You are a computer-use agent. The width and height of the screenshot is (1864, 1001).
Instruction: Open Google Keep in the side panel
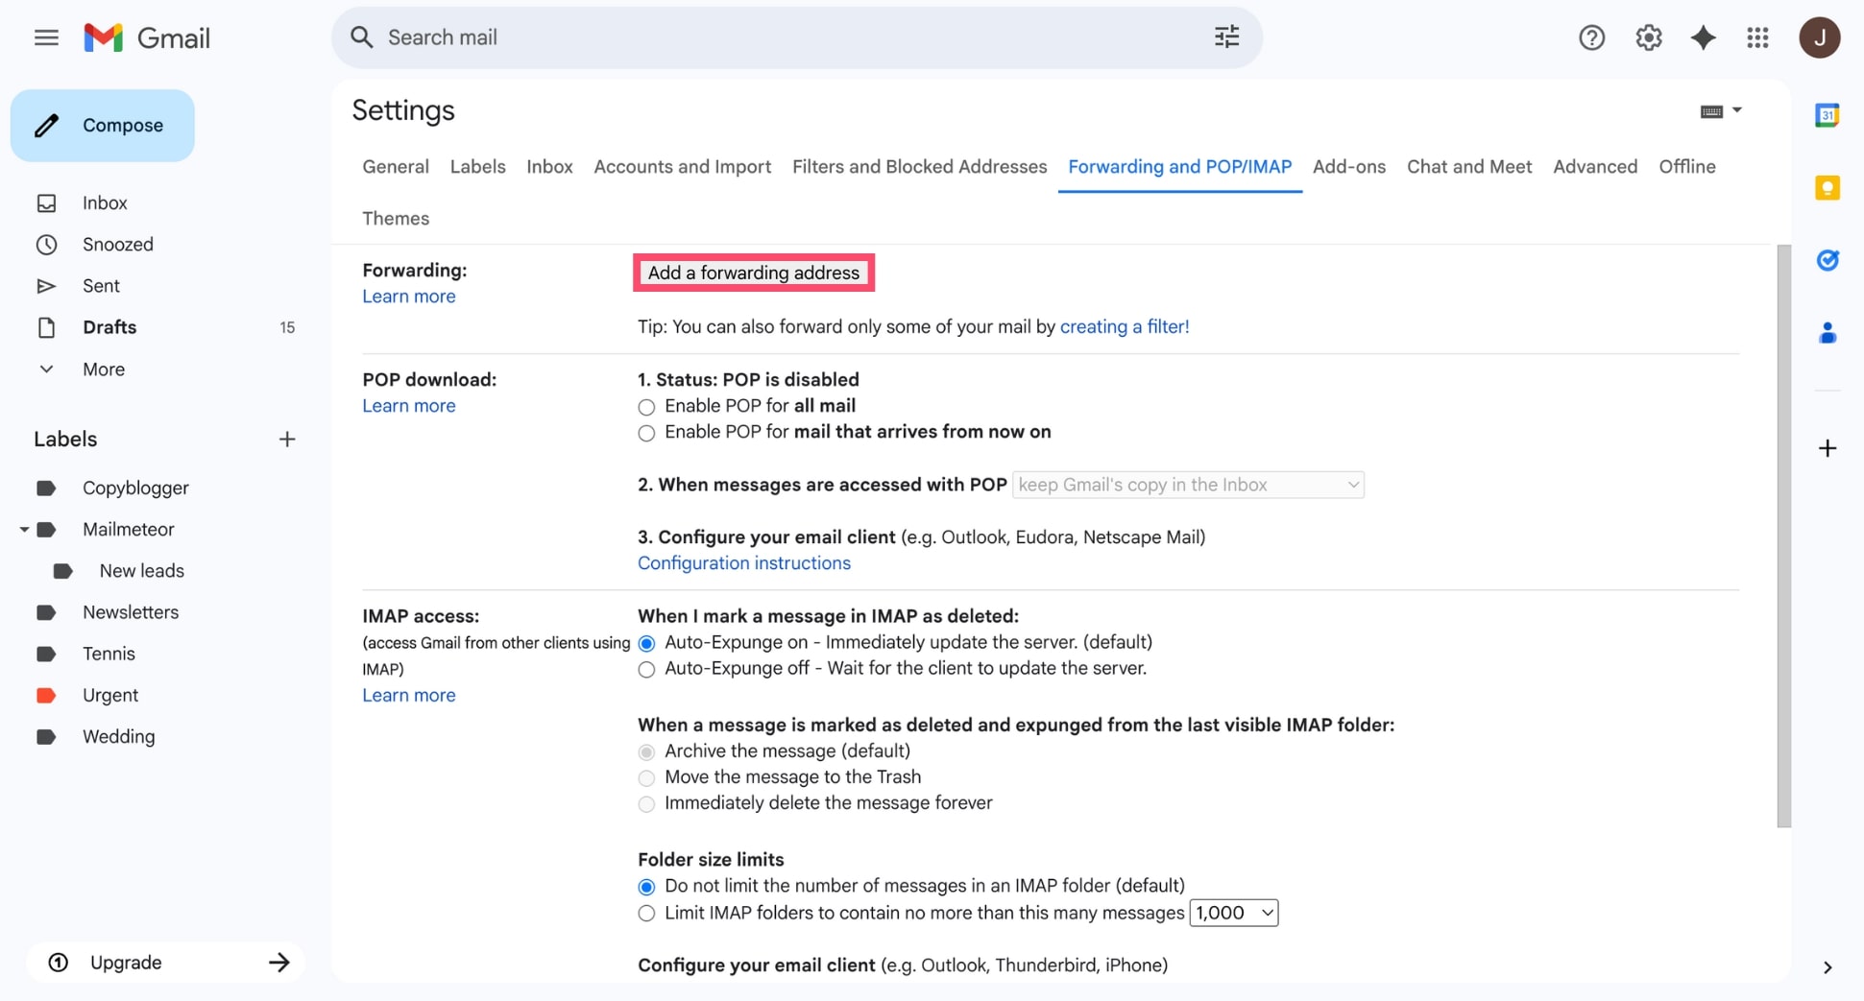tap(1828, 188)
